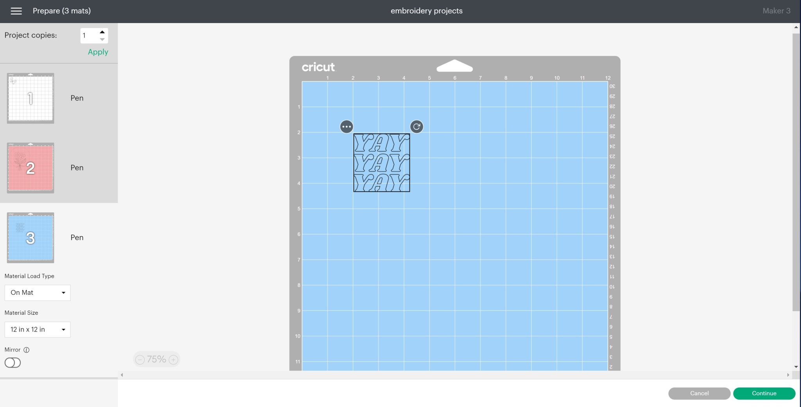Click the vertical scrollbar thumb

pyautogui.click(x=796, y=172)
